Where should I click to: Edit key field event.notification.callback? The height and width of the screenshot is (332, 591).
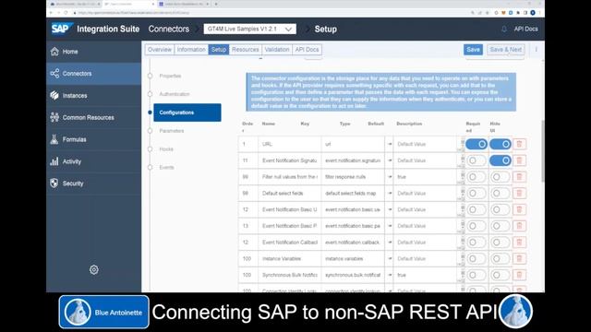(x=353, y=243)
